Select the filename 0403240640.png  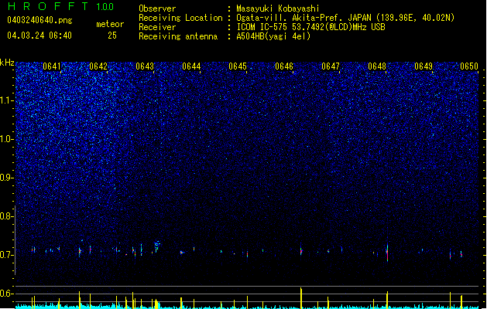(39, 20)
